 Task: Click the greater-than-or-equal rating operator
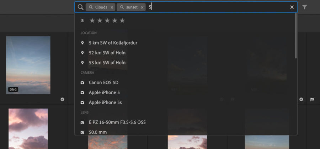coord(82,21)
